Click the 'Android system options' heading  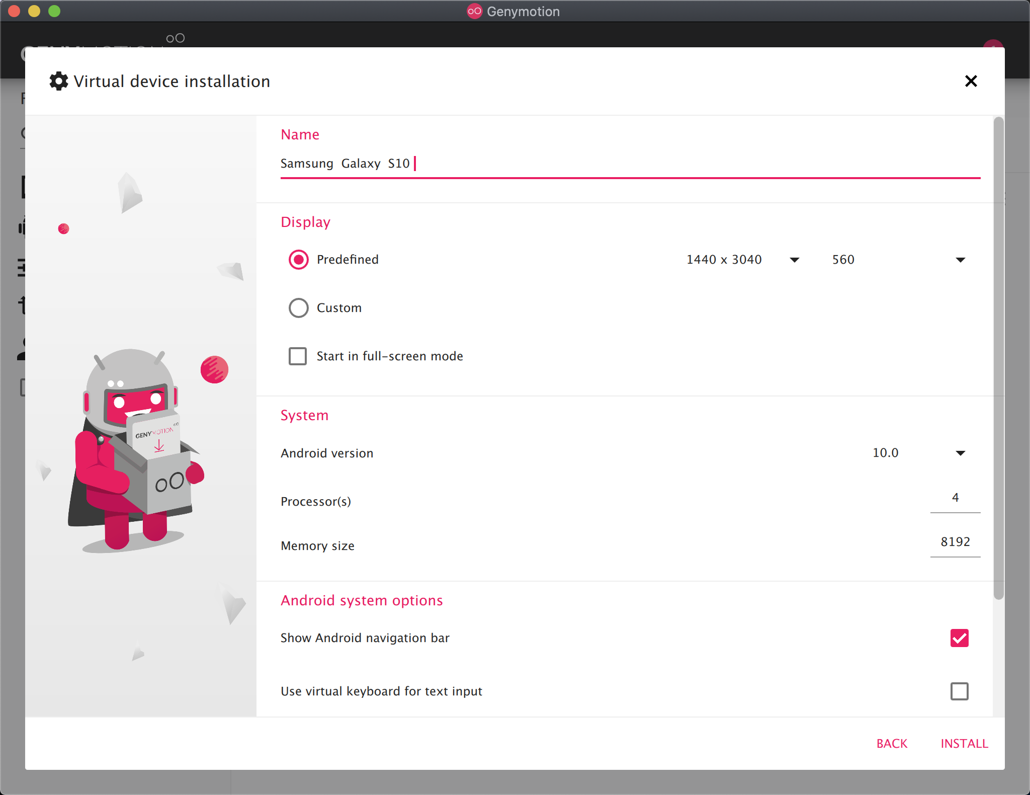[x=362, y=601]
